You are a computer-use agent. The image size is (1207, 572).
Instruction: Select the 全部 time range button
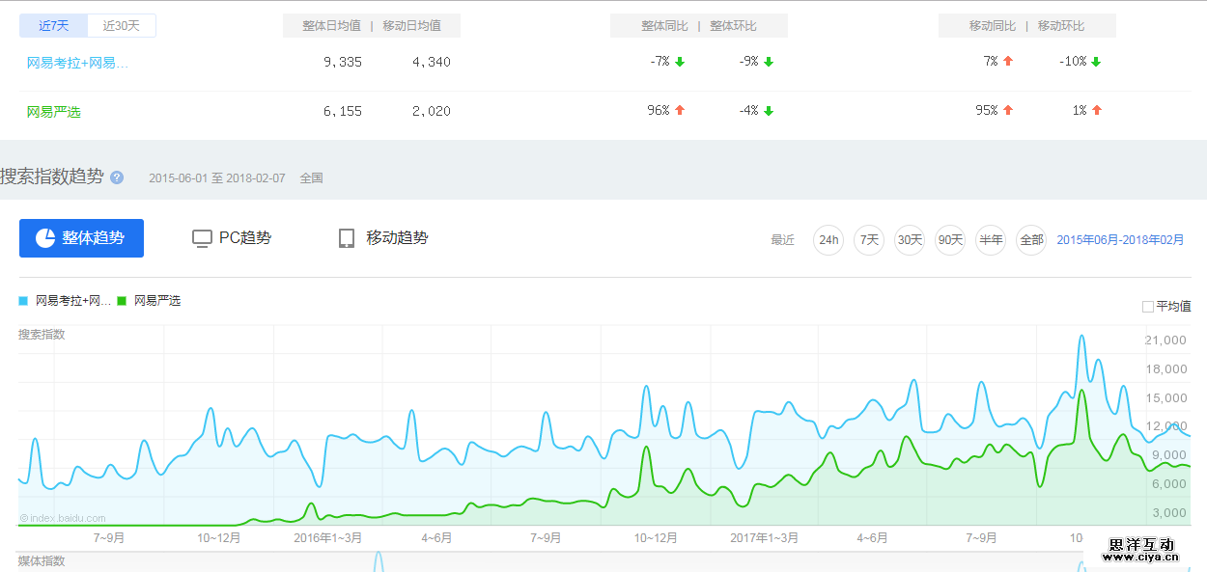coord(1031,240)
